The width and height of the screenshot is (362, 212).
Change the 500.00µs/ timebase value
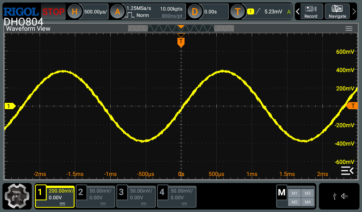click(95, 12)
